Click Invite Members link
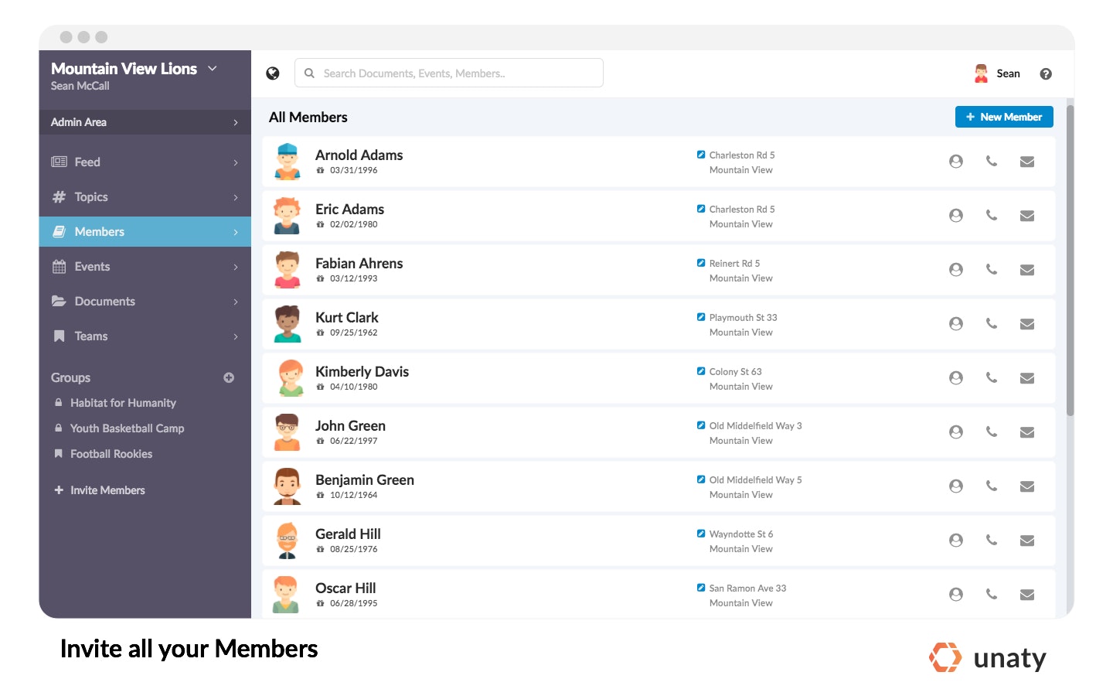Screen dimensions: 1113x696 click(x=100, y=490)
